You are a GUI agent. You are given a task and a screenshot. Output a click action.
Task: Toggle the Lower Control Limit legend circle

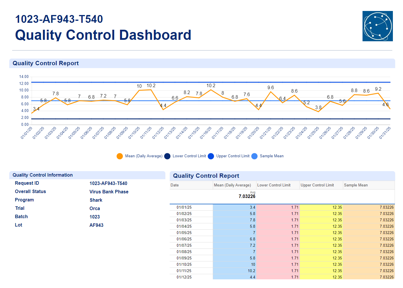(167, 156)
